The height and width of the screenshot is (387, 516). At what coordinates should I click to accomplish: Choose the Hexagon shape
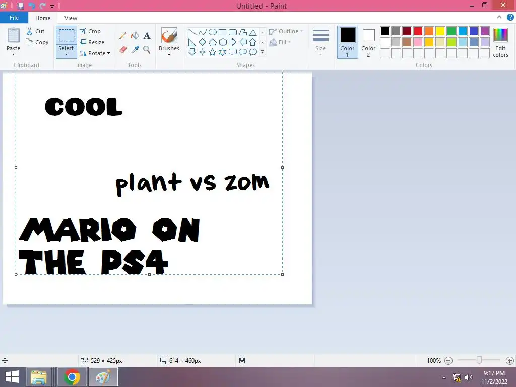(x=223, y=42)
